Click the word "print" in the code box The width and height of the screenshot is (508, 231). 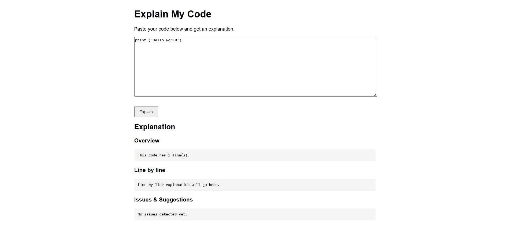140,40
